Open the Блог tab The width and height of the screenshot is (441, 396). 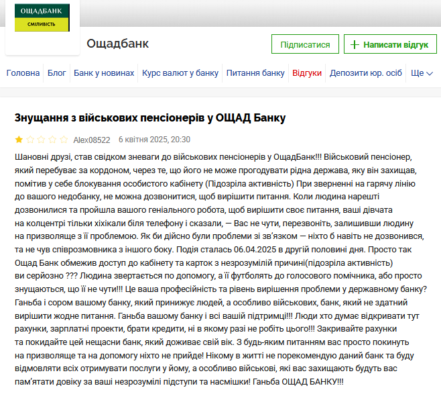[57, 73]
